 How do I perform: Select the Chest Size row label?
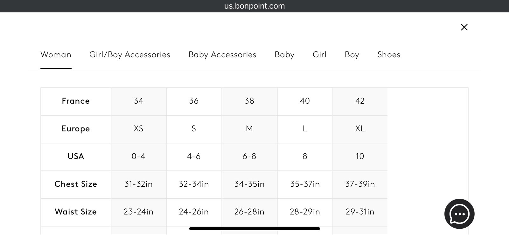tap(76, 184)
